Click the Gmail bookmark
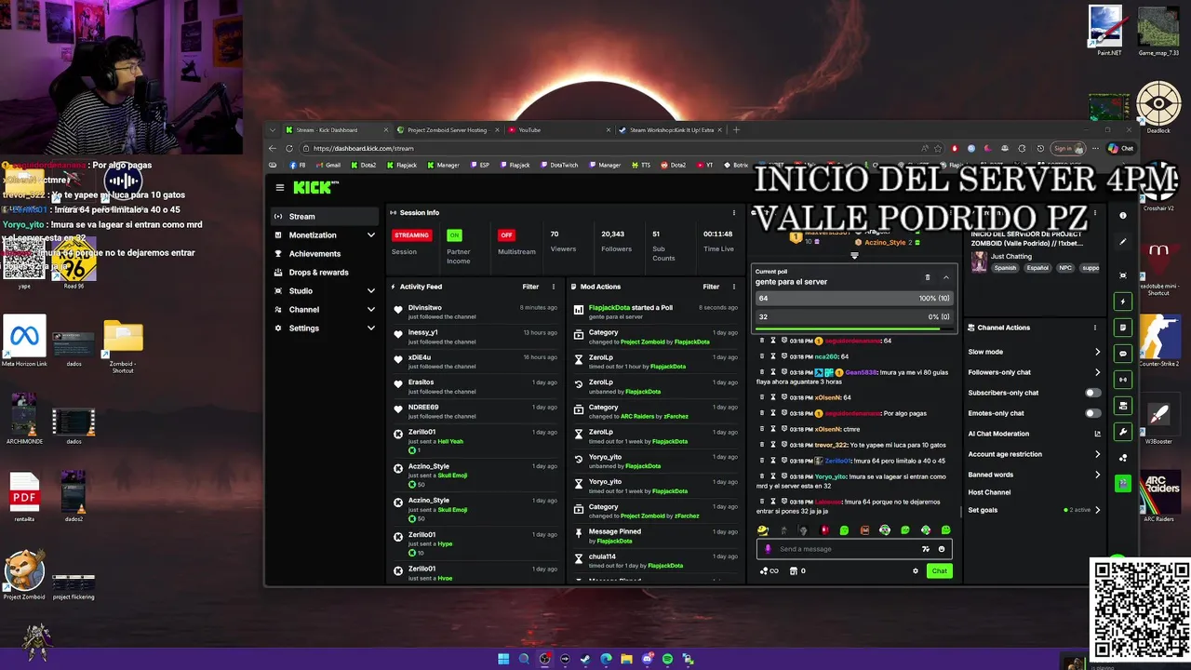 (328, 165)
